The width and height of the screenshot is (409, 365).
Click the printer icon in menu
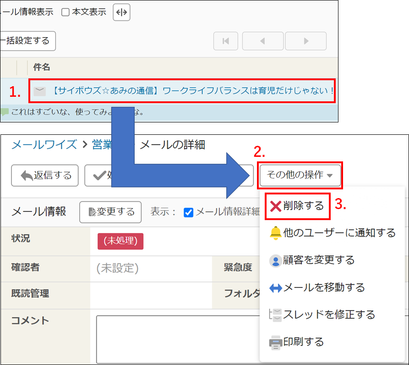(276, 342)
